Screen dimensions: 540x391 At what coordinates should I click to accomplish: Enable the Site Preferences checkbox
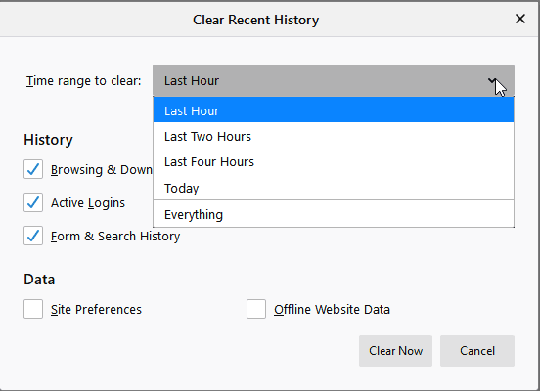coord(33,309)
